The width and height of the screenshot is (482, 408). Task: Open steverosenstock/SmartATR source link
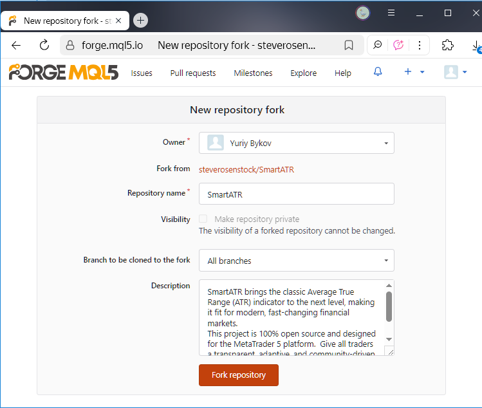pyautogui.click(x=246, y=169)
